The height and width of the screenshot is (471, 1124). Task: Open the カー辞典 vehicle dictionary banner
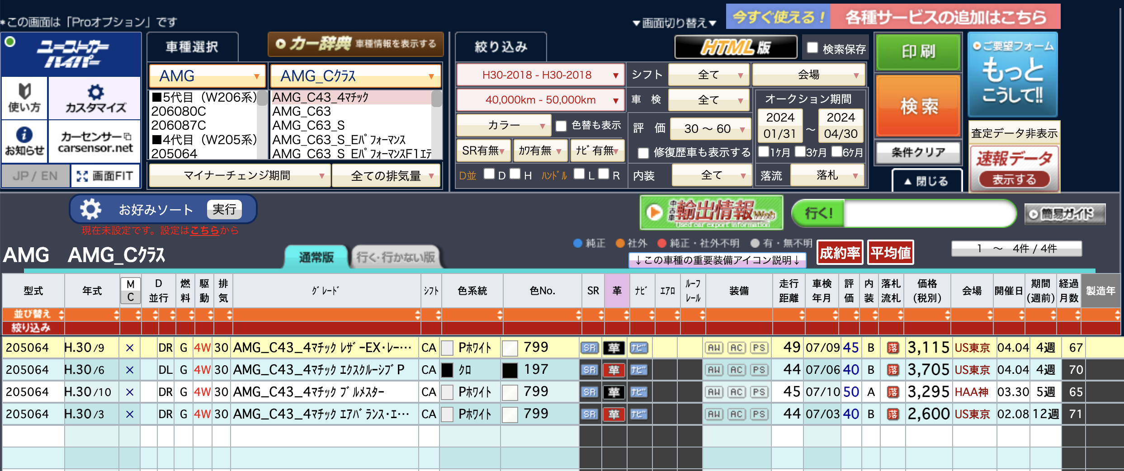[355, 44]
